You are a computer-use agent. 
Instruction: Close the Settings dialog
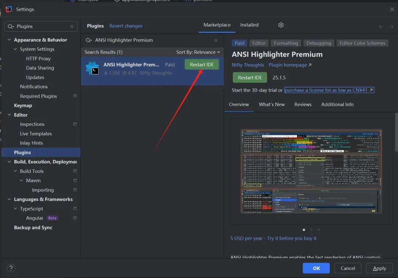pos(392,9)
